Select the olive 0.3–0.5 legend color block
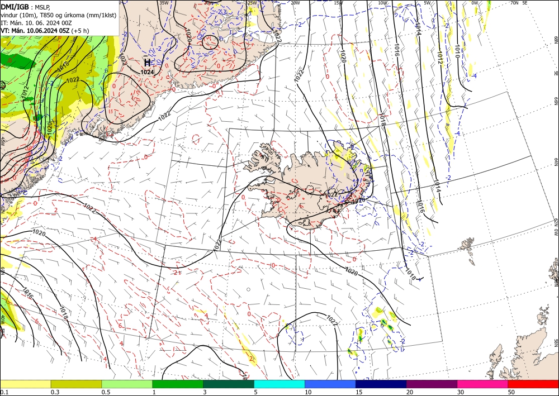This screenshot has width=559, height=396. coord(76,384)
